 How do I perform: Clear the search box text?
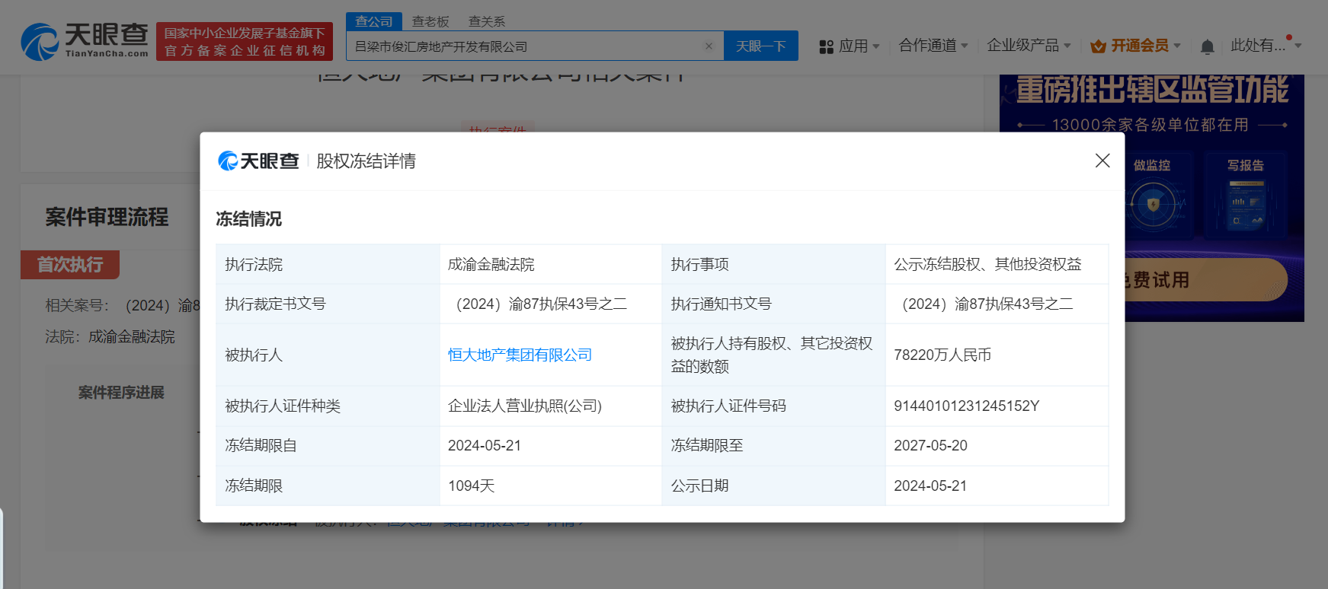709,46
